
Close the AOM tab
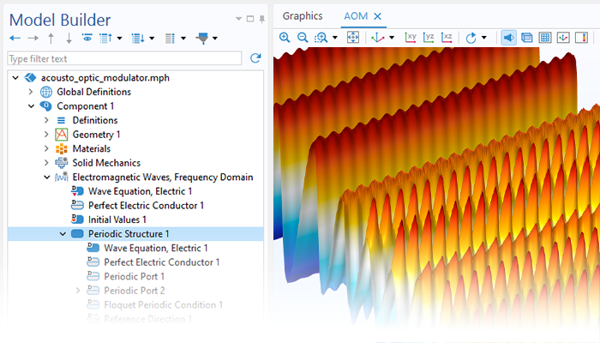pos(378,16)
